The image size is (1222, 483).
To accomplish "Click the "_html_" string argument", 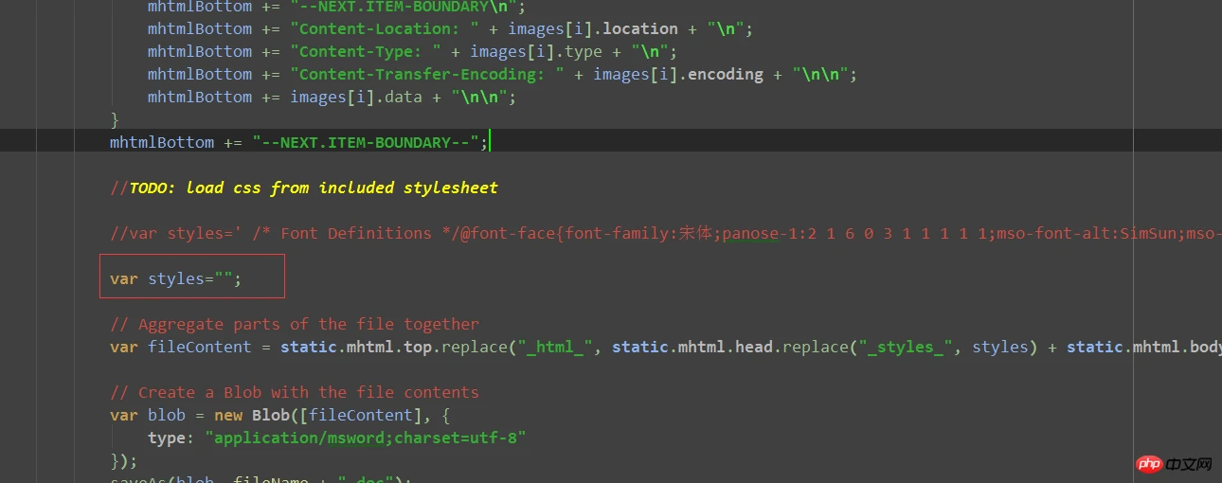I will (555, 347).
